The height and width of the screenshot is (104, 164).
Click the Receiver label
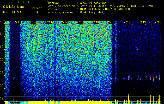click(x=53, y=9)
